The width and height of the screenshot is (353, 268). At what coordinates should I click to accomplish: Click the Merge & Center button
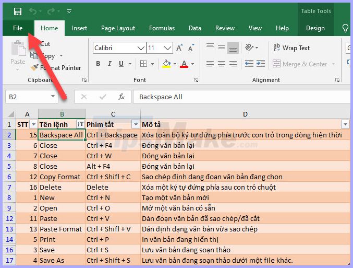tap(300, 64)
